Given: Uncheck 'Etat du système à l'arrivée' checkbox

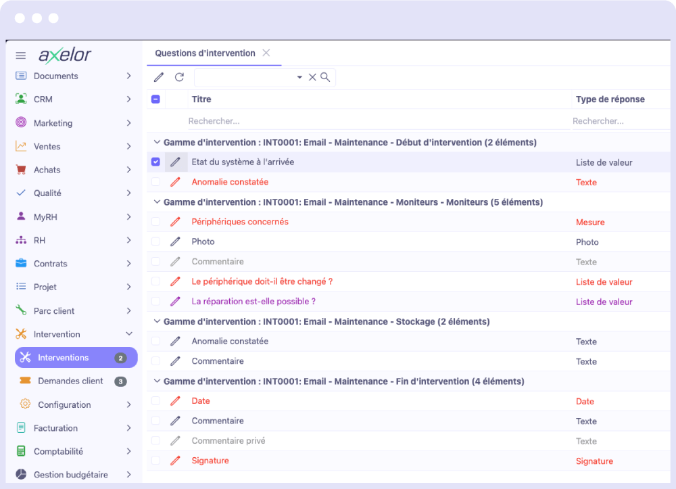Looking at the screenshot, I should 155,162.
